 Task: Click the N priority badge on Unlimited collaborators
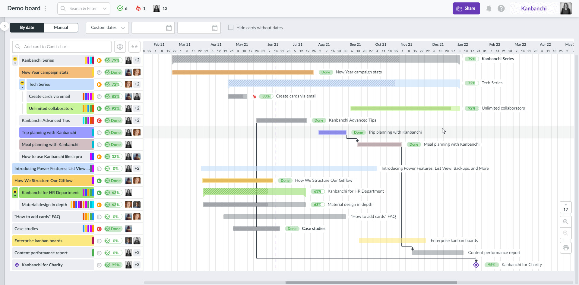(x=99, y=108)
